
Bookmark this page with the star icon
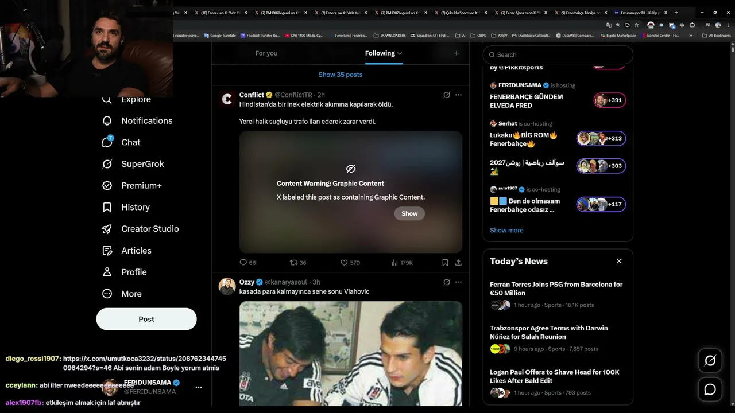636,25
